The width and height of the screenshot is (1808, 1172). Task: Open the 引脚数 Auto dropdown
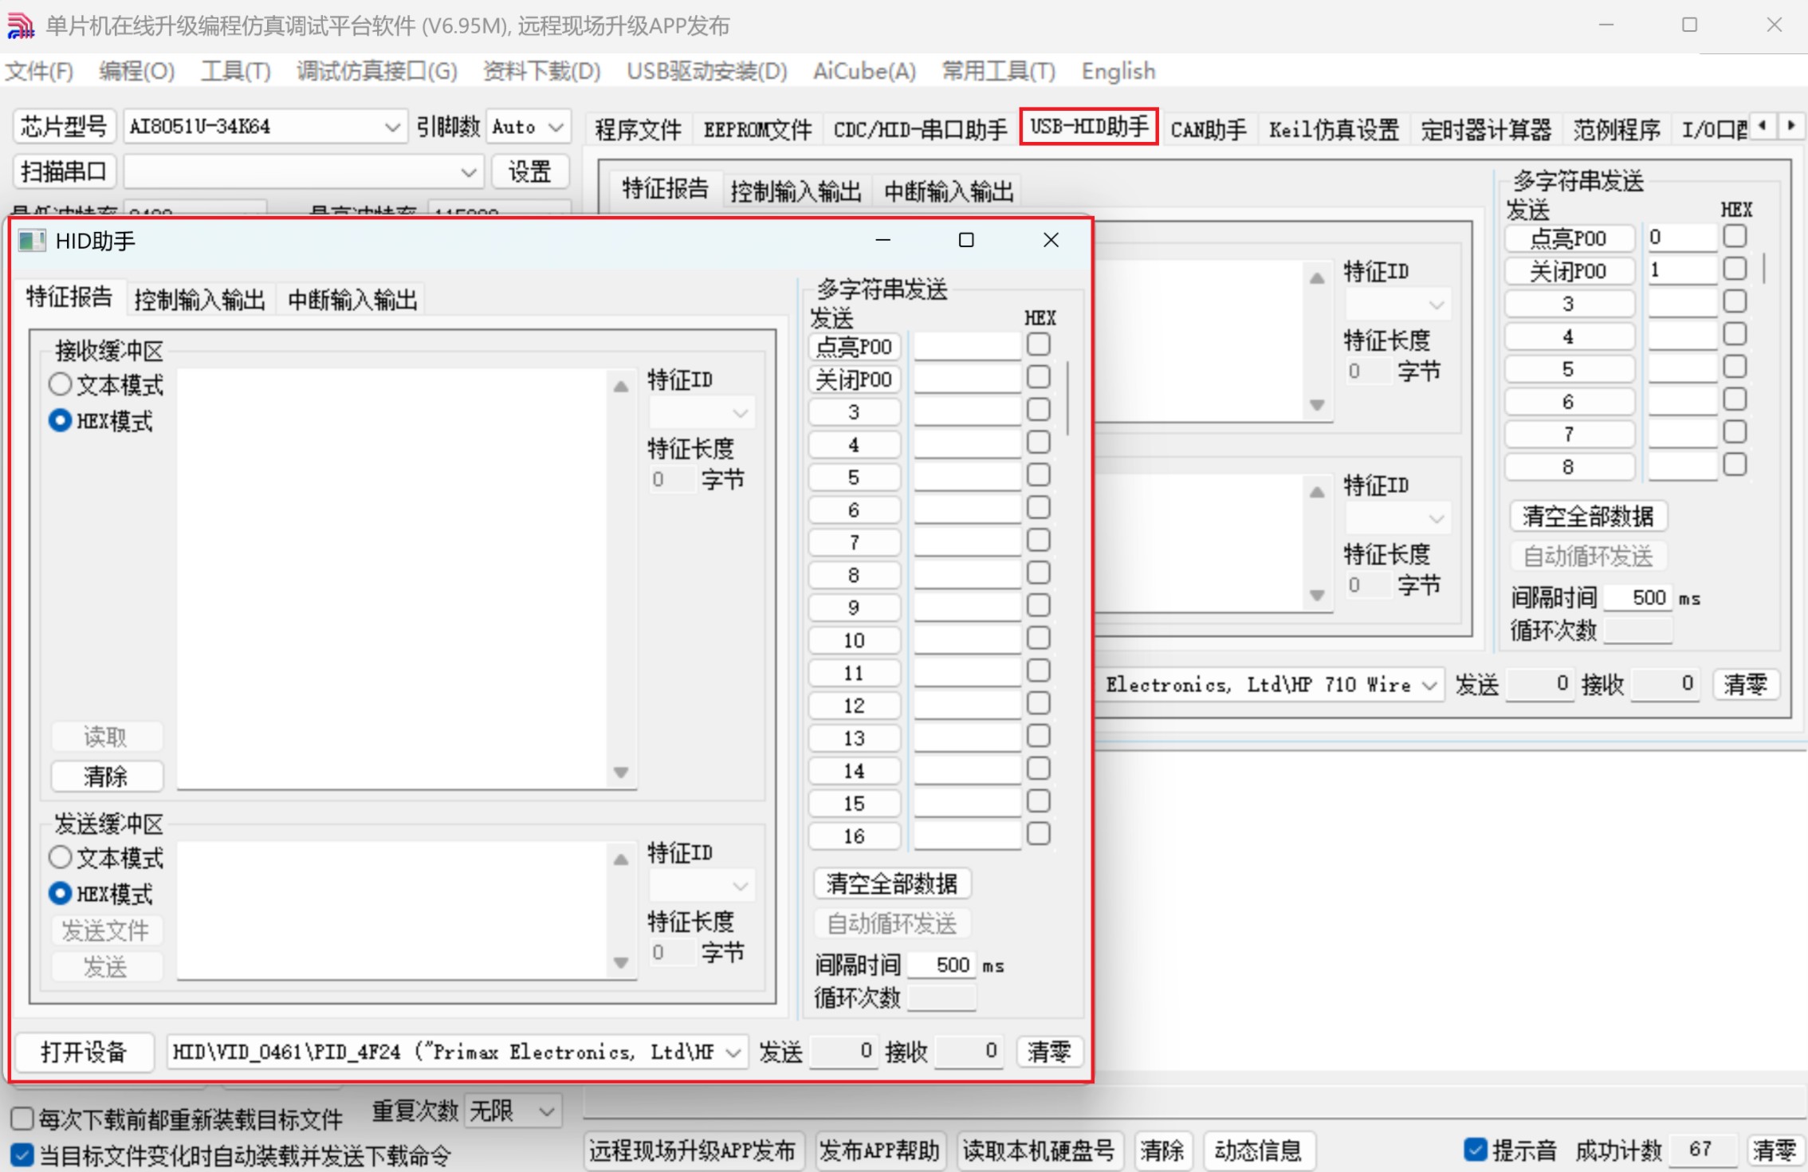coord(556,127)
